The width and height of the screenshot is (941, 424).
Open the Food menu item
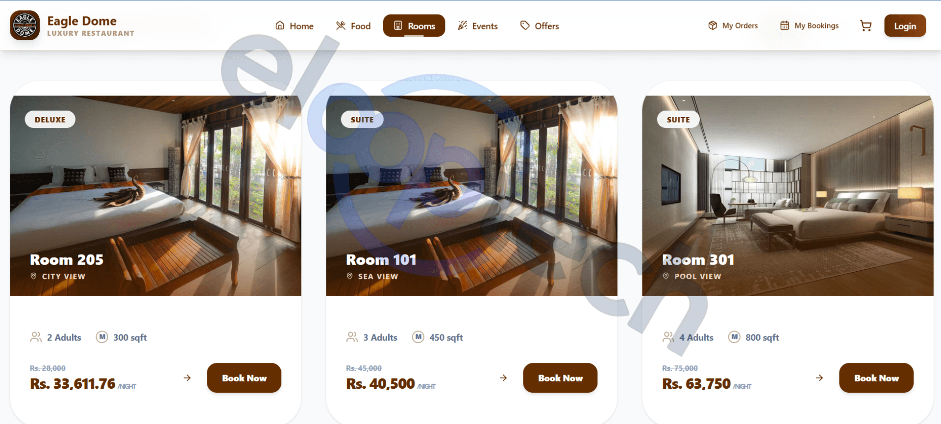pos(353,26)
